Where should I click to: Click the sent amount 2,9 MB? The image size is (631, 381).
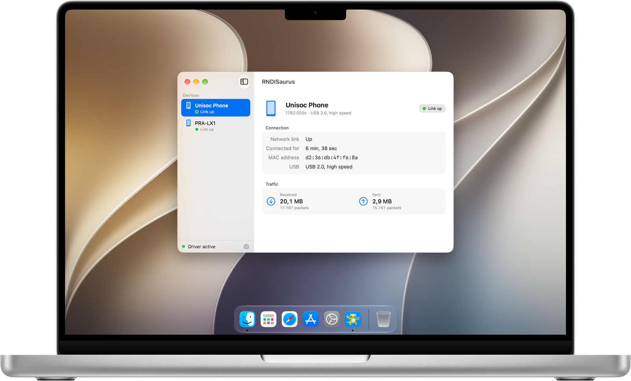click(x=382, y=201)
